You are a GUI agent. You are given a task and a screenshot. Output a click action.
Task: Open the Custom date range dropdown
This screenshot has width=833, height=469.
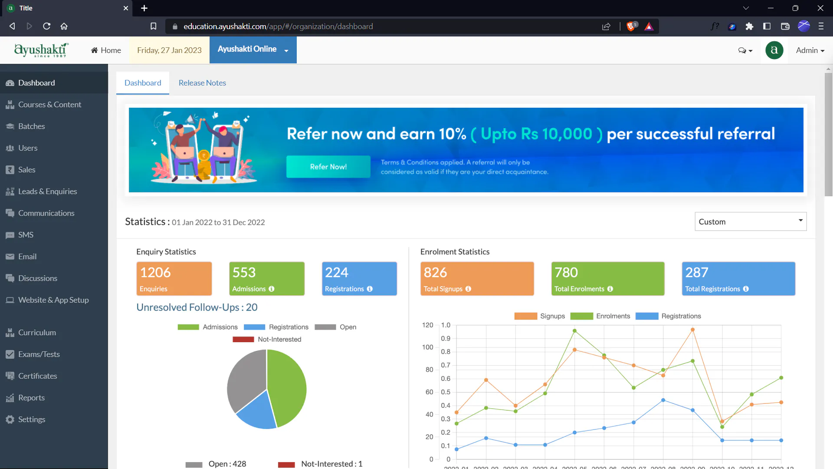750,221
